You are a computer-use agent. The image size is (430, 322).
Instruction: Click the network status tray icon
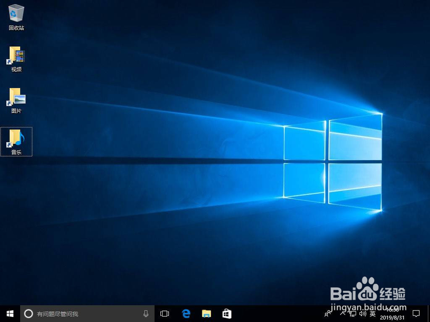click(x=353, y=313)
